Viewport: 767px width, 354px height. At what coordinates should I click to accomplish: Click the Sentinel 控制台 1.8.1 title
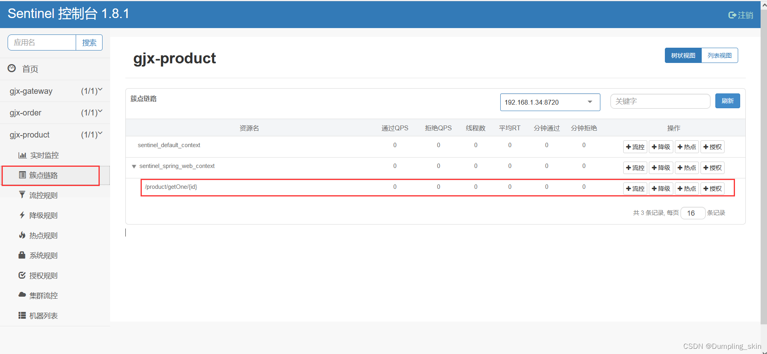point(68,14)
